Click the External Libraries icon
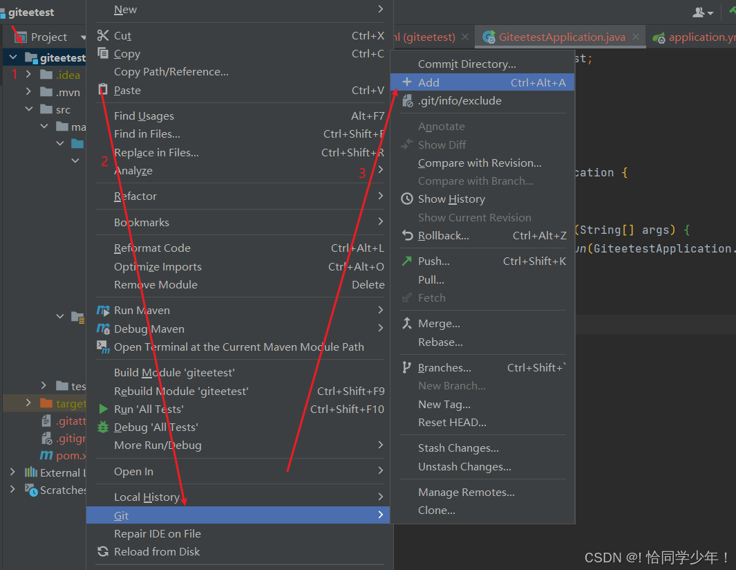Viewport: 736px width, 570px height. coord(31,472)
